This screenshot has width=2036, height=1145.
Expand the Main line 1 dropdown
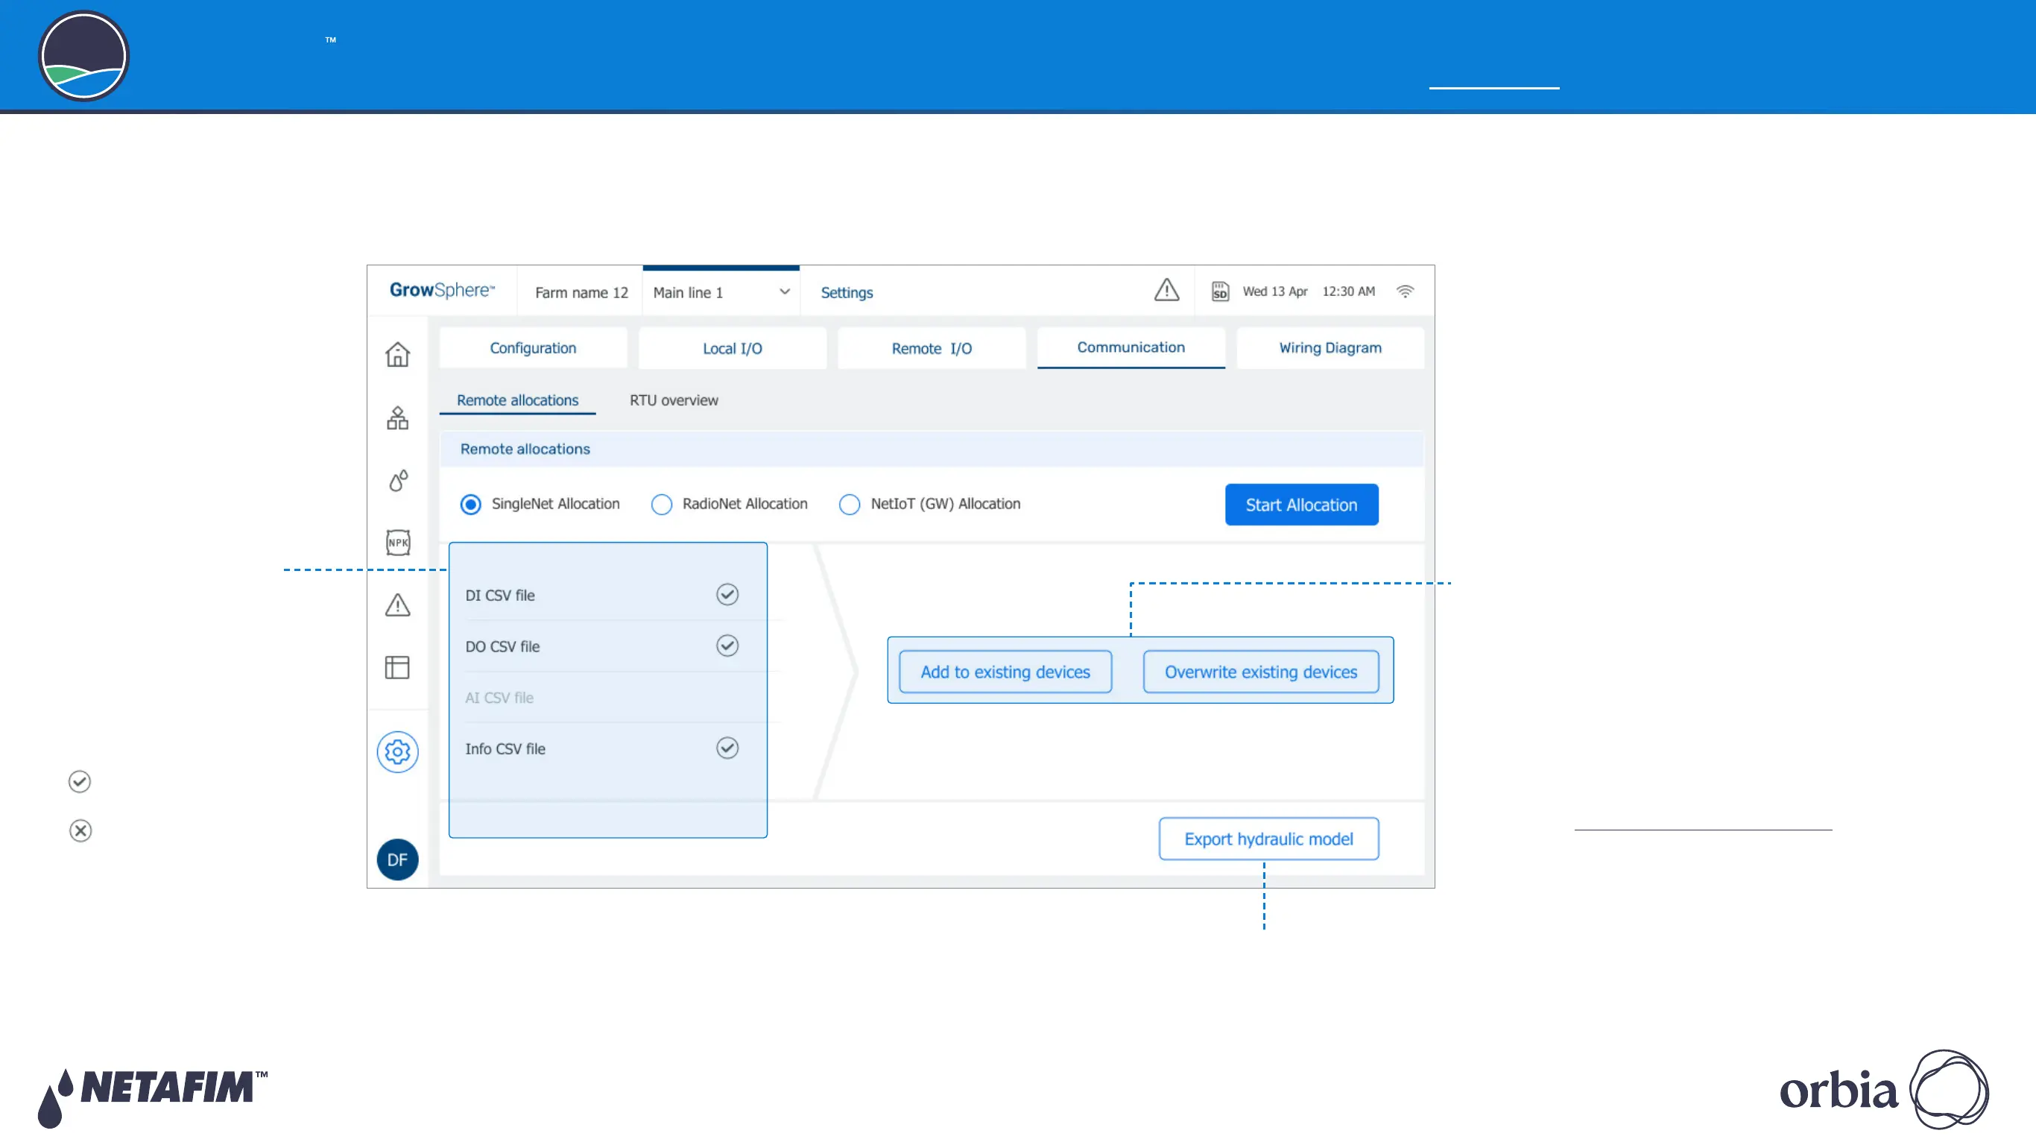(721, 292)
